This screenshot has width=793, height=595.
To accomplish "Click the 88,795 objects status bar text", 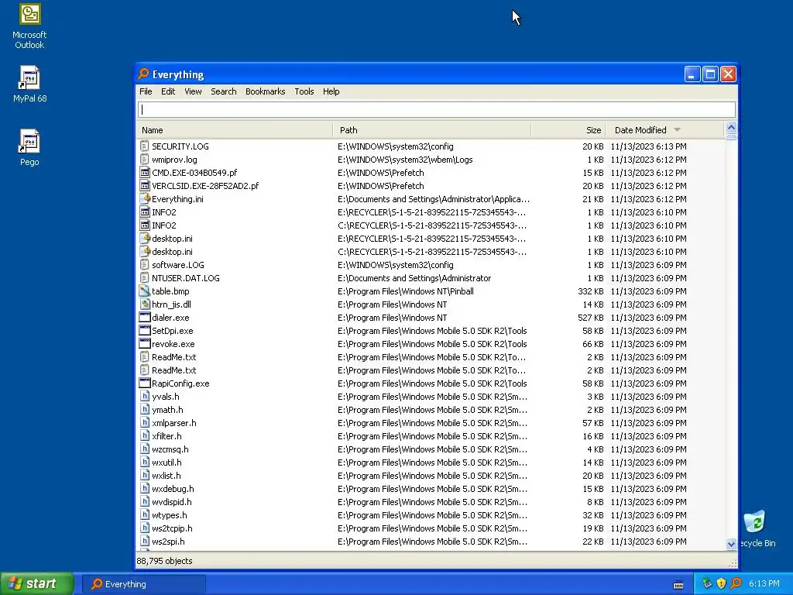I will pyautogui.click(x=164, y=561).
